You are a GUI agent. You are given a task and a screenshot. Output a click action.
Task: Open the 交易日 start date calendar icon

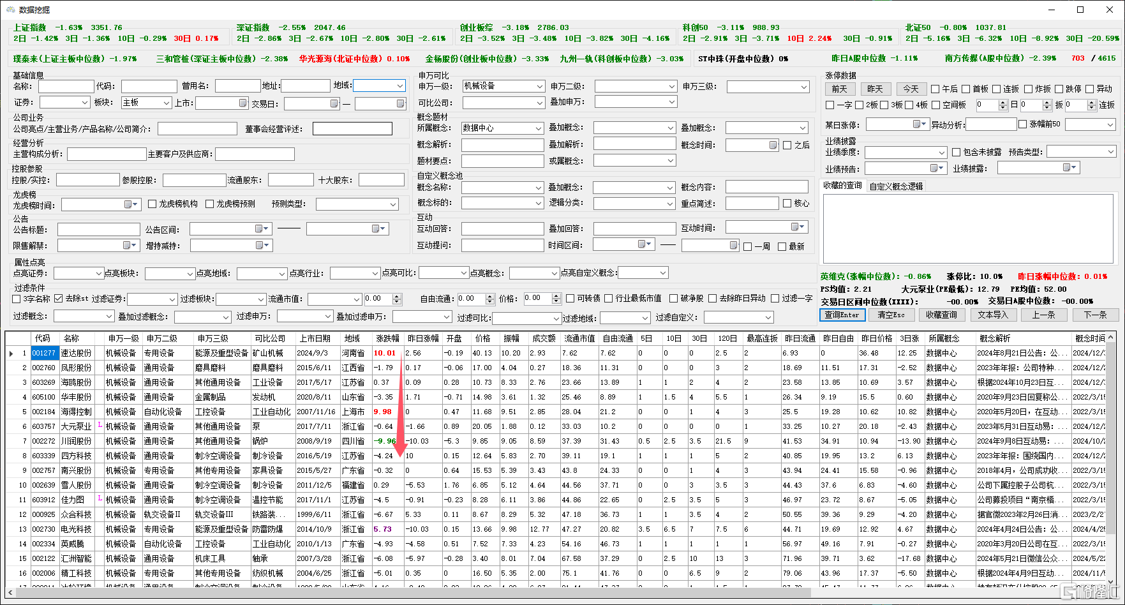point(334,103)
